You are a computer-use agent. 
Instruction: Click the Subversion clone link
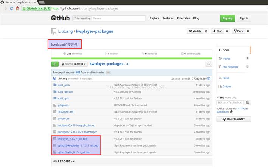pos(223,112)
